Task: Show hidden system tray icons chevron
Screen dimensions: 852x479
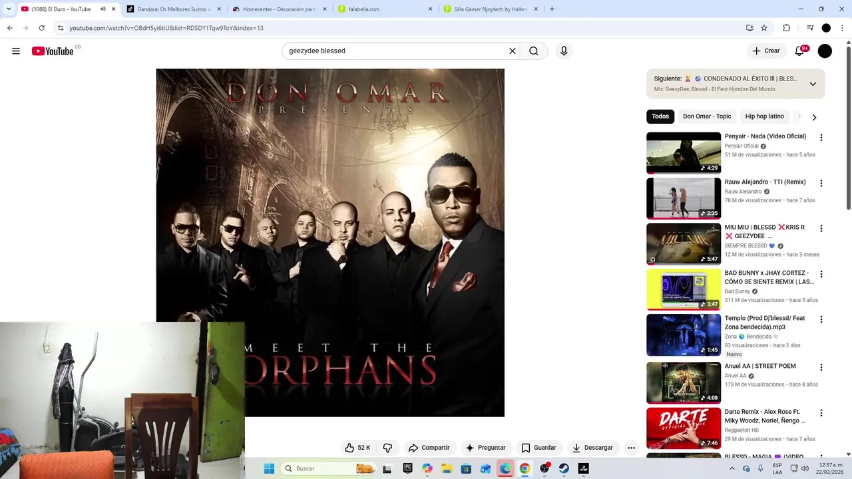Action: coord(732,468)
